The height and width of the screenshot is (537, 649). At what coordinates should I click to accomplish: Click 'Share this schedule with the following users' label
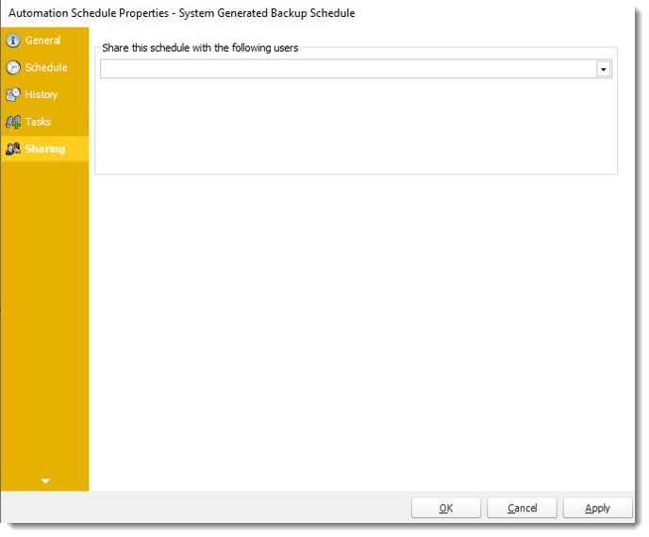pos(200,48)
